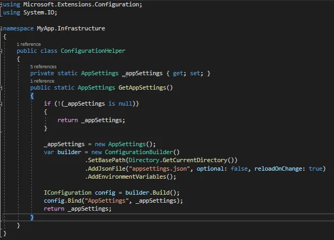This screenshot has height=240, width=334.
Task: Click the Build method call on builder
Action: [161, 193]
